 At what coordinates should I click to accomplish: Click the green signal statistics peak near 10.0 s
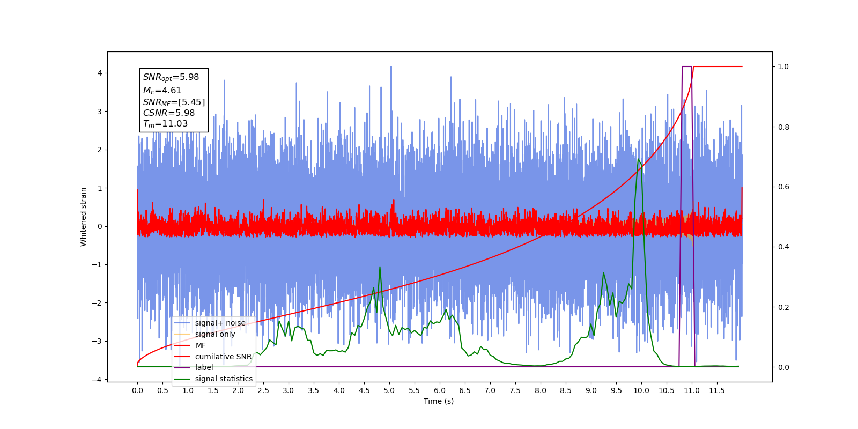pos(638,159)
